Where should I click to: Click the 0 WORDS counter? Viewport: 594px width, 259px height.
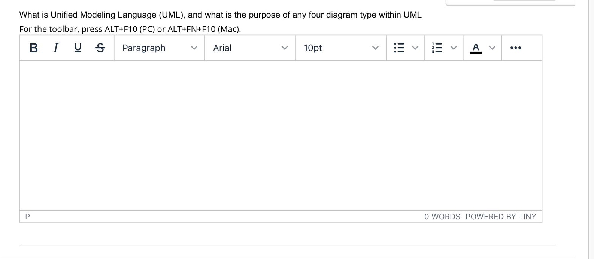click(442, 216)
